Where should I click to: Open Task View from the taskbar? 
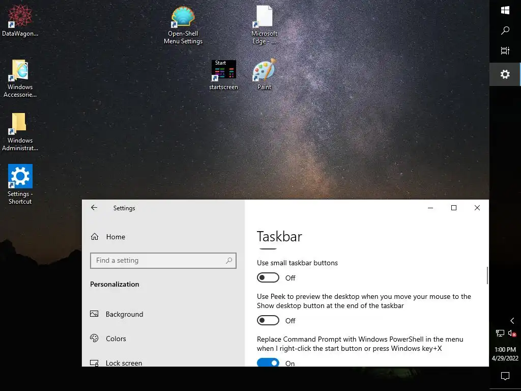coord(505,50)
